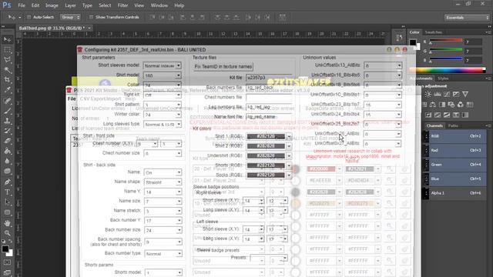Add a Levels adjustment
This screenshot has width=493, height=277.
pos(438,94)
